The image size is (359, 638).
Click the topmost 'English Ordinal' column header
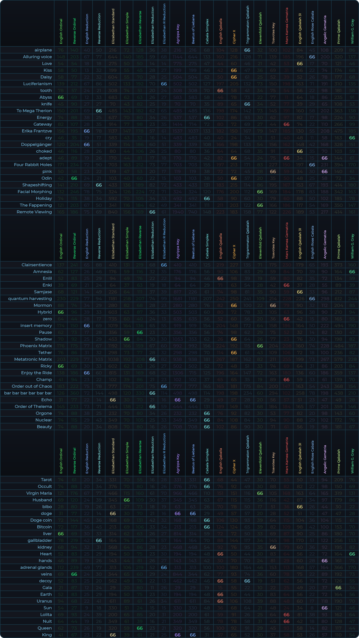pyautogui.click(x=61, y=31)
